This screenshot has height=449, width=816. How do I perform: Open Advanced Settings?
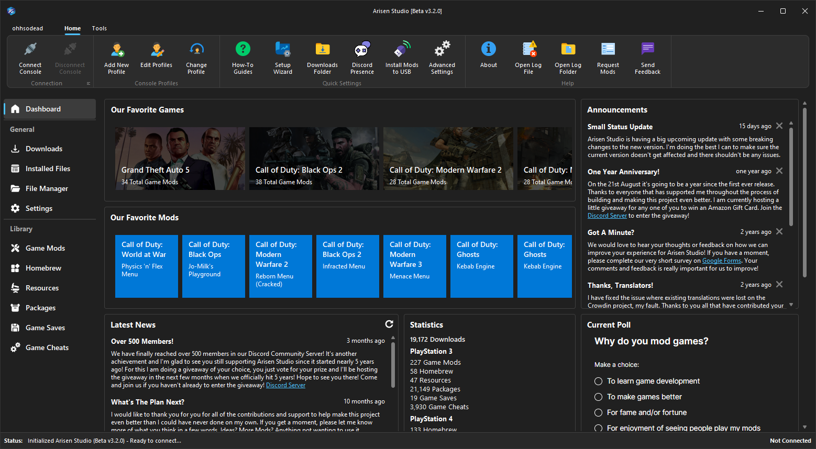(x=442, y=58)
